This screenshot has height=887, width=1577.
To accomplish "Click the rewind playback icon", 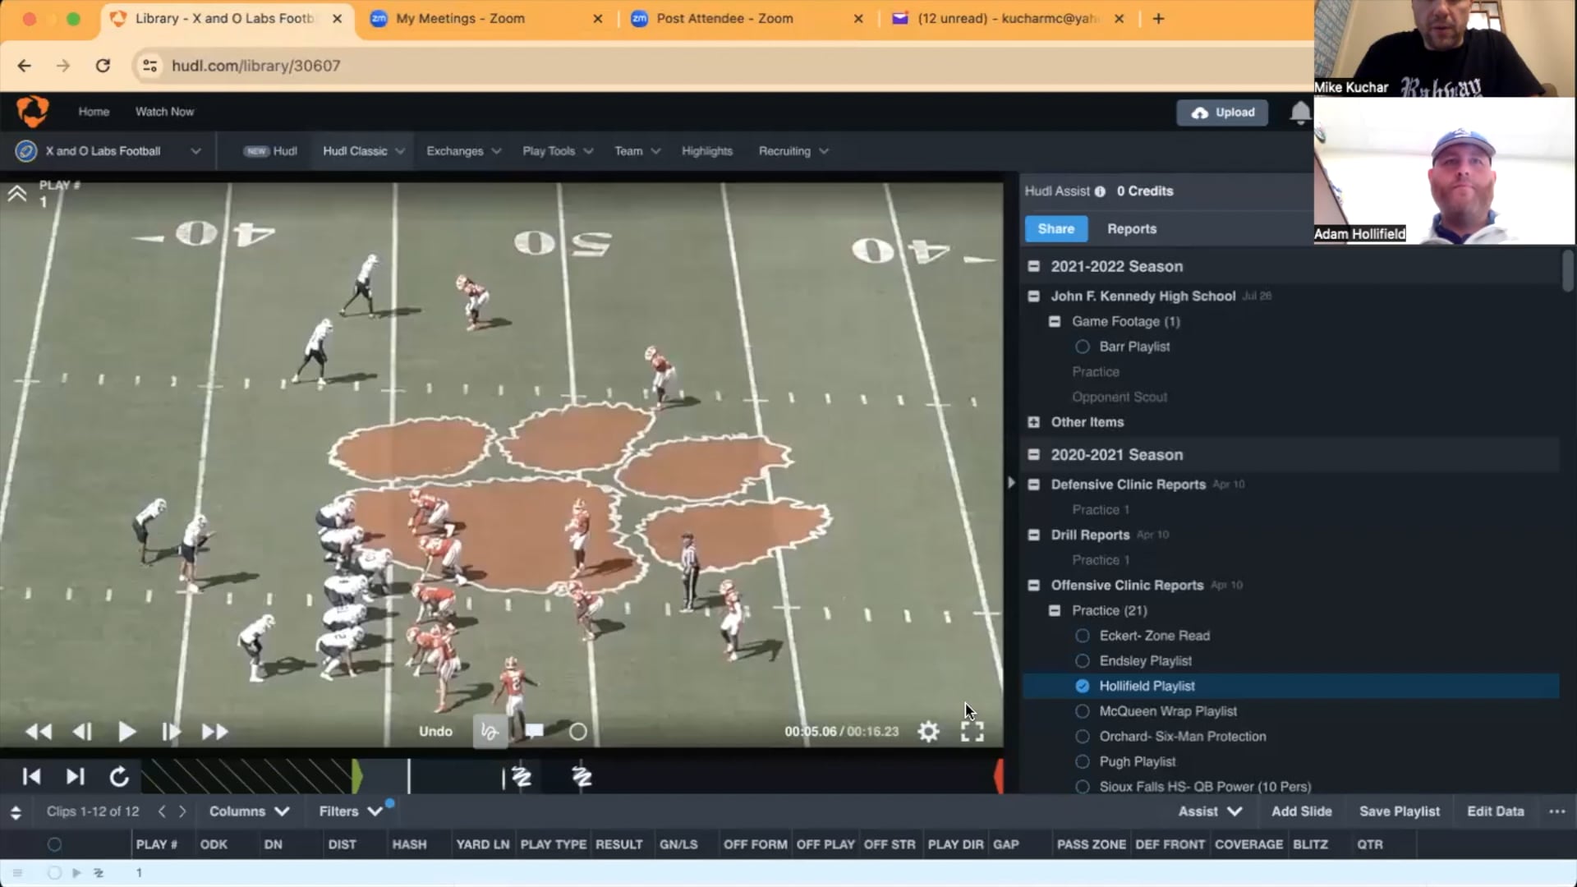I will click(x=39, y=731).
